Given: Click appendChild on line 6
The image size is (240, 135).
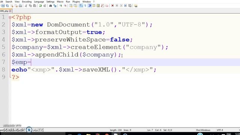Looking at the screenshot, I should coord(57,55).
